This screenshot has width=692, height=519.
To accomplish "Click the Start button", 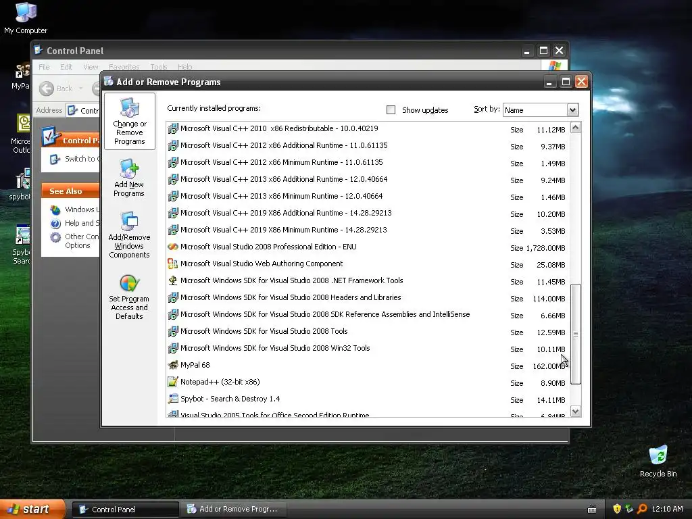I will point(32,510).
